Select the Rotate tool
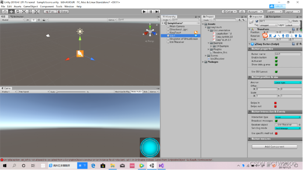Image resolution: width=303 pixels, height=170 pixels. (17, 12)
